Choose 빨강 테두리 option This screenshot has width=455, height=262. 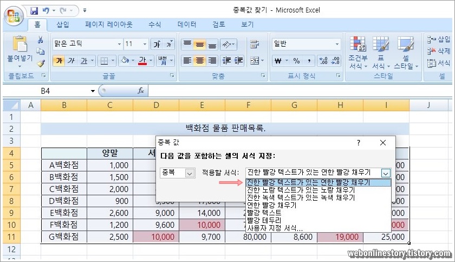click(x=318, y=220)
